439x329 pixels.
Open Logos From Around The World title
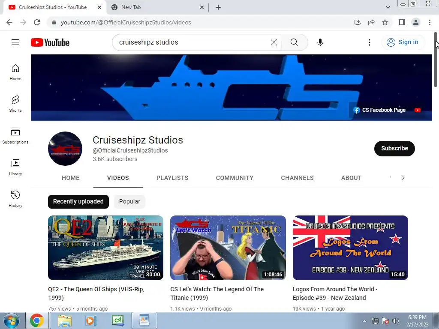pyautogui.click(x=335, y=293)
